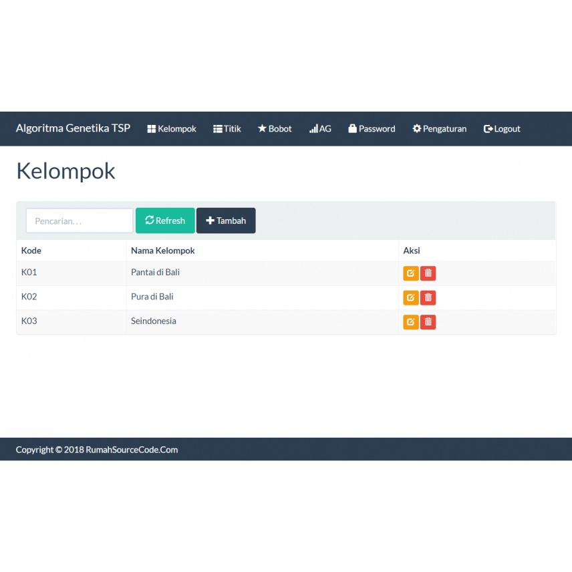The image size is (572, 572).
Task: Click the Kode column header
Action: pyautogui.click(x=31, y=251)
